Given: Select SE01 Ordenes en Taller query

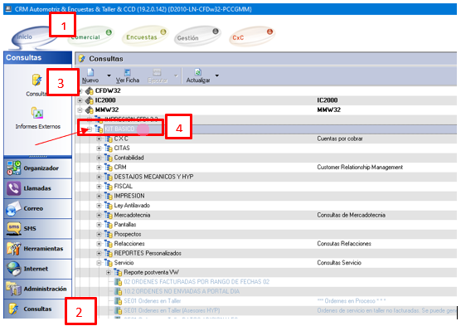Looking at the screenshot, I should (x=153, y=301).
